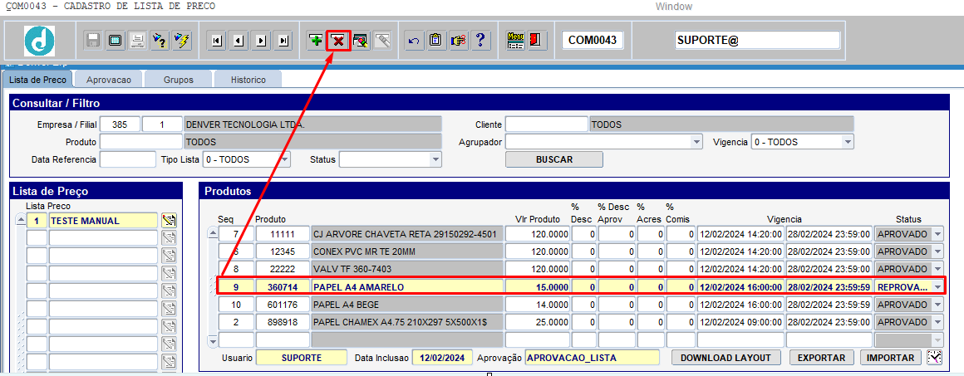The height and width of the screenshot is (376, 964).
Task: Open the Tipo Lista dropdown
Action: coord(285,159)
